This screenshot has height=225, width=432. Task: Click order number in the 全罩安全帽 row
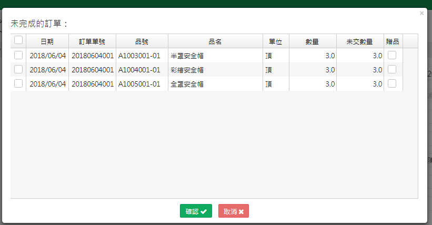[x=93, y=84]
